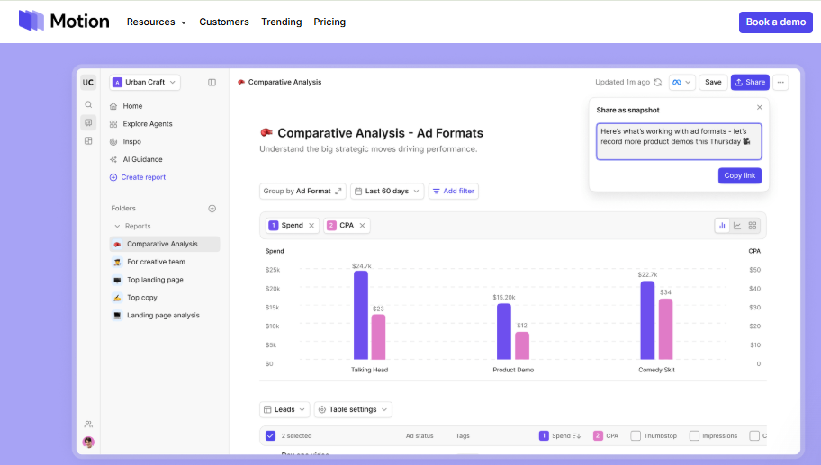Viewport: 821px width, 465px height.
Task: Click the Product Demo CPA bar
Action: click(522, 345)
